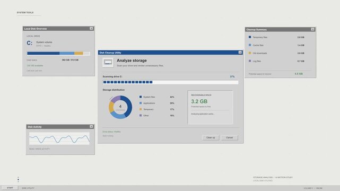Screen dimensions: 340x191
Task: Click the Local Disk usage bar
Action: [58, 53]
